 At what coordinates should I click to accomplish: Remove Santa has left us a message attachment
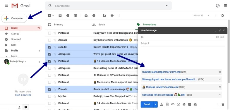(x=220, y=94)
